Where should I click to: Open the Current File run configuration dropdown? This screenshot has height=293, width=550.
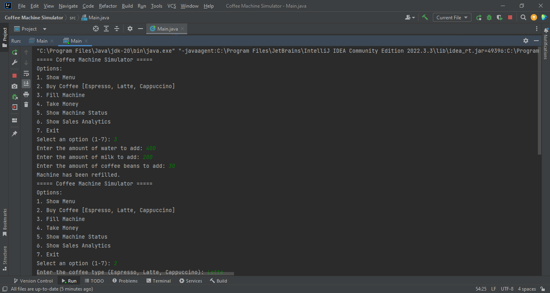click(x=452, y=17)
